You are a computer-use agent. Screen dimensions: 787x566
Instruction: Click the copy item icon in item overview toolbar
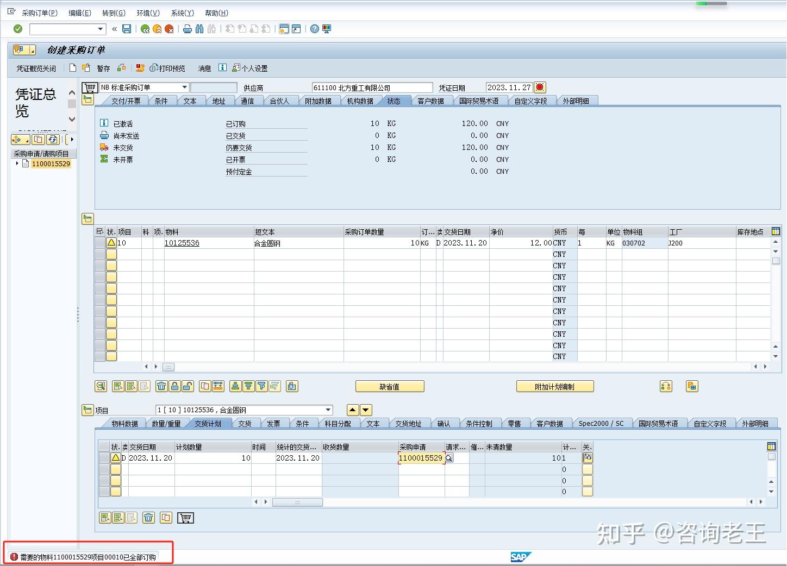click(x=204, y=386)
